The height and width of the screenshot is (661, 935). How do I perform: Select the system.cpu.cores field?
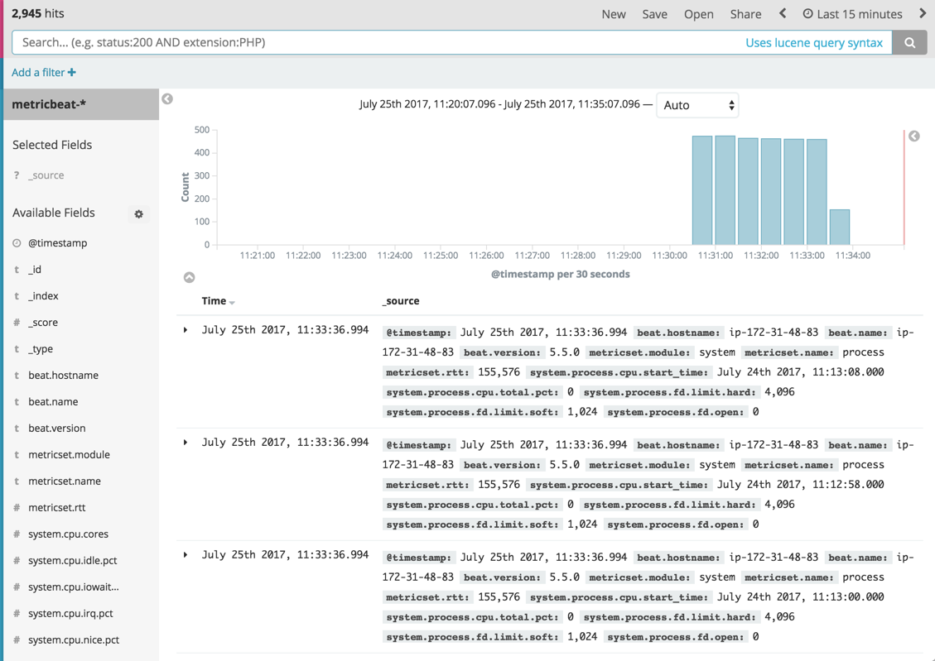[68, 534]
